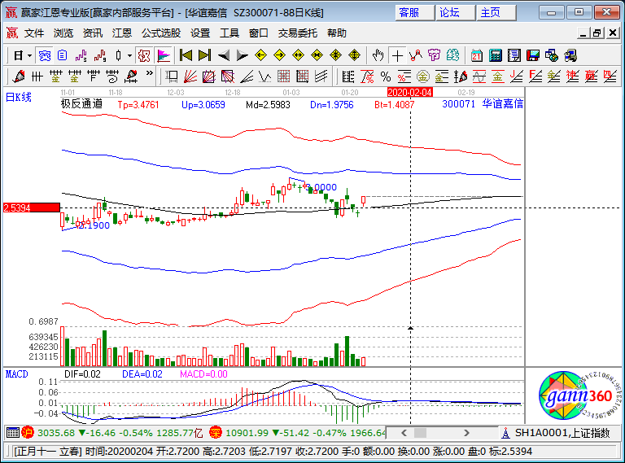Toggle the crosshair cursor tool
This screenshot has width=625, height=463.
click(x=397, y=55)
